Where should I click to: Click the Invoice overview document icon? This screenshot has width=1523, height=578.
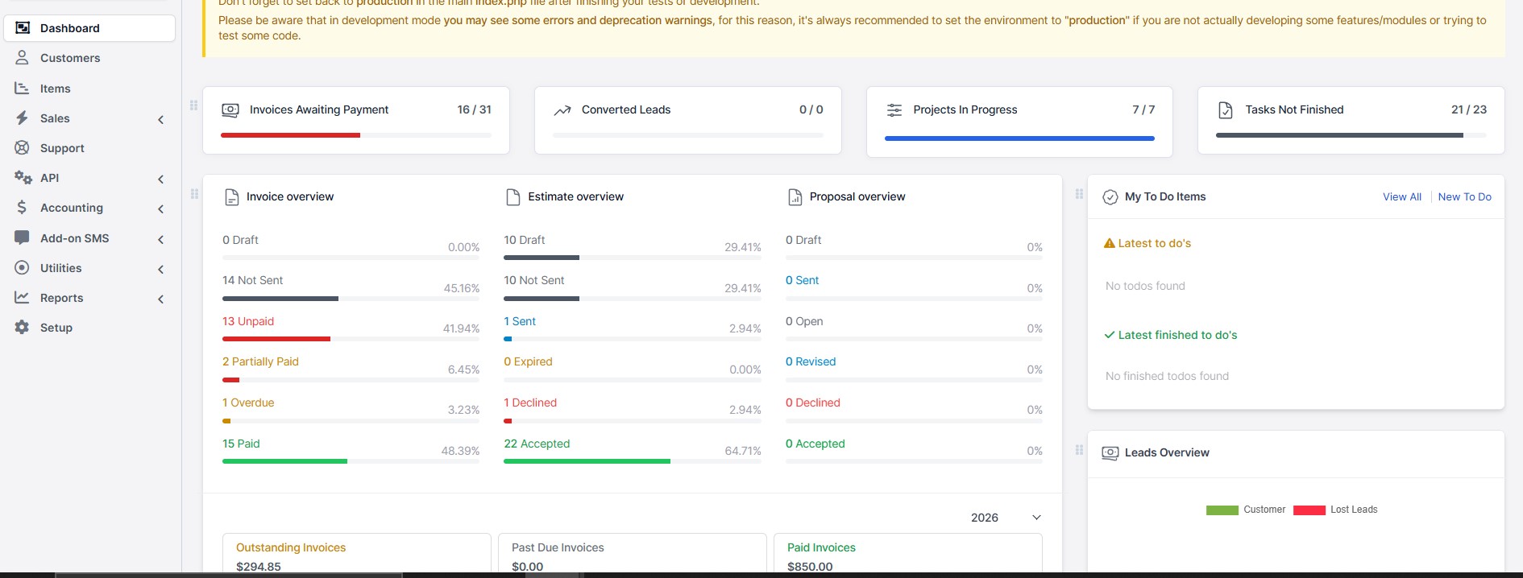click(231, 196)
